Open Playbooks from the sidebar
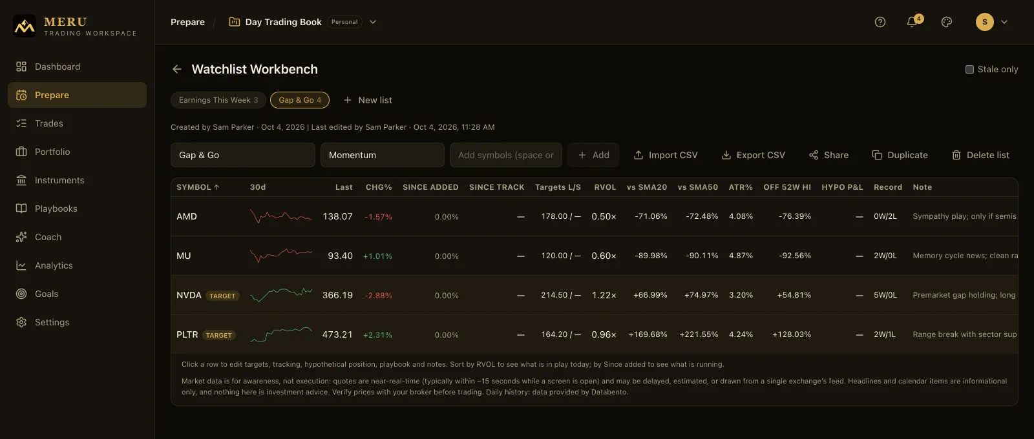 (x=77, y=209)
